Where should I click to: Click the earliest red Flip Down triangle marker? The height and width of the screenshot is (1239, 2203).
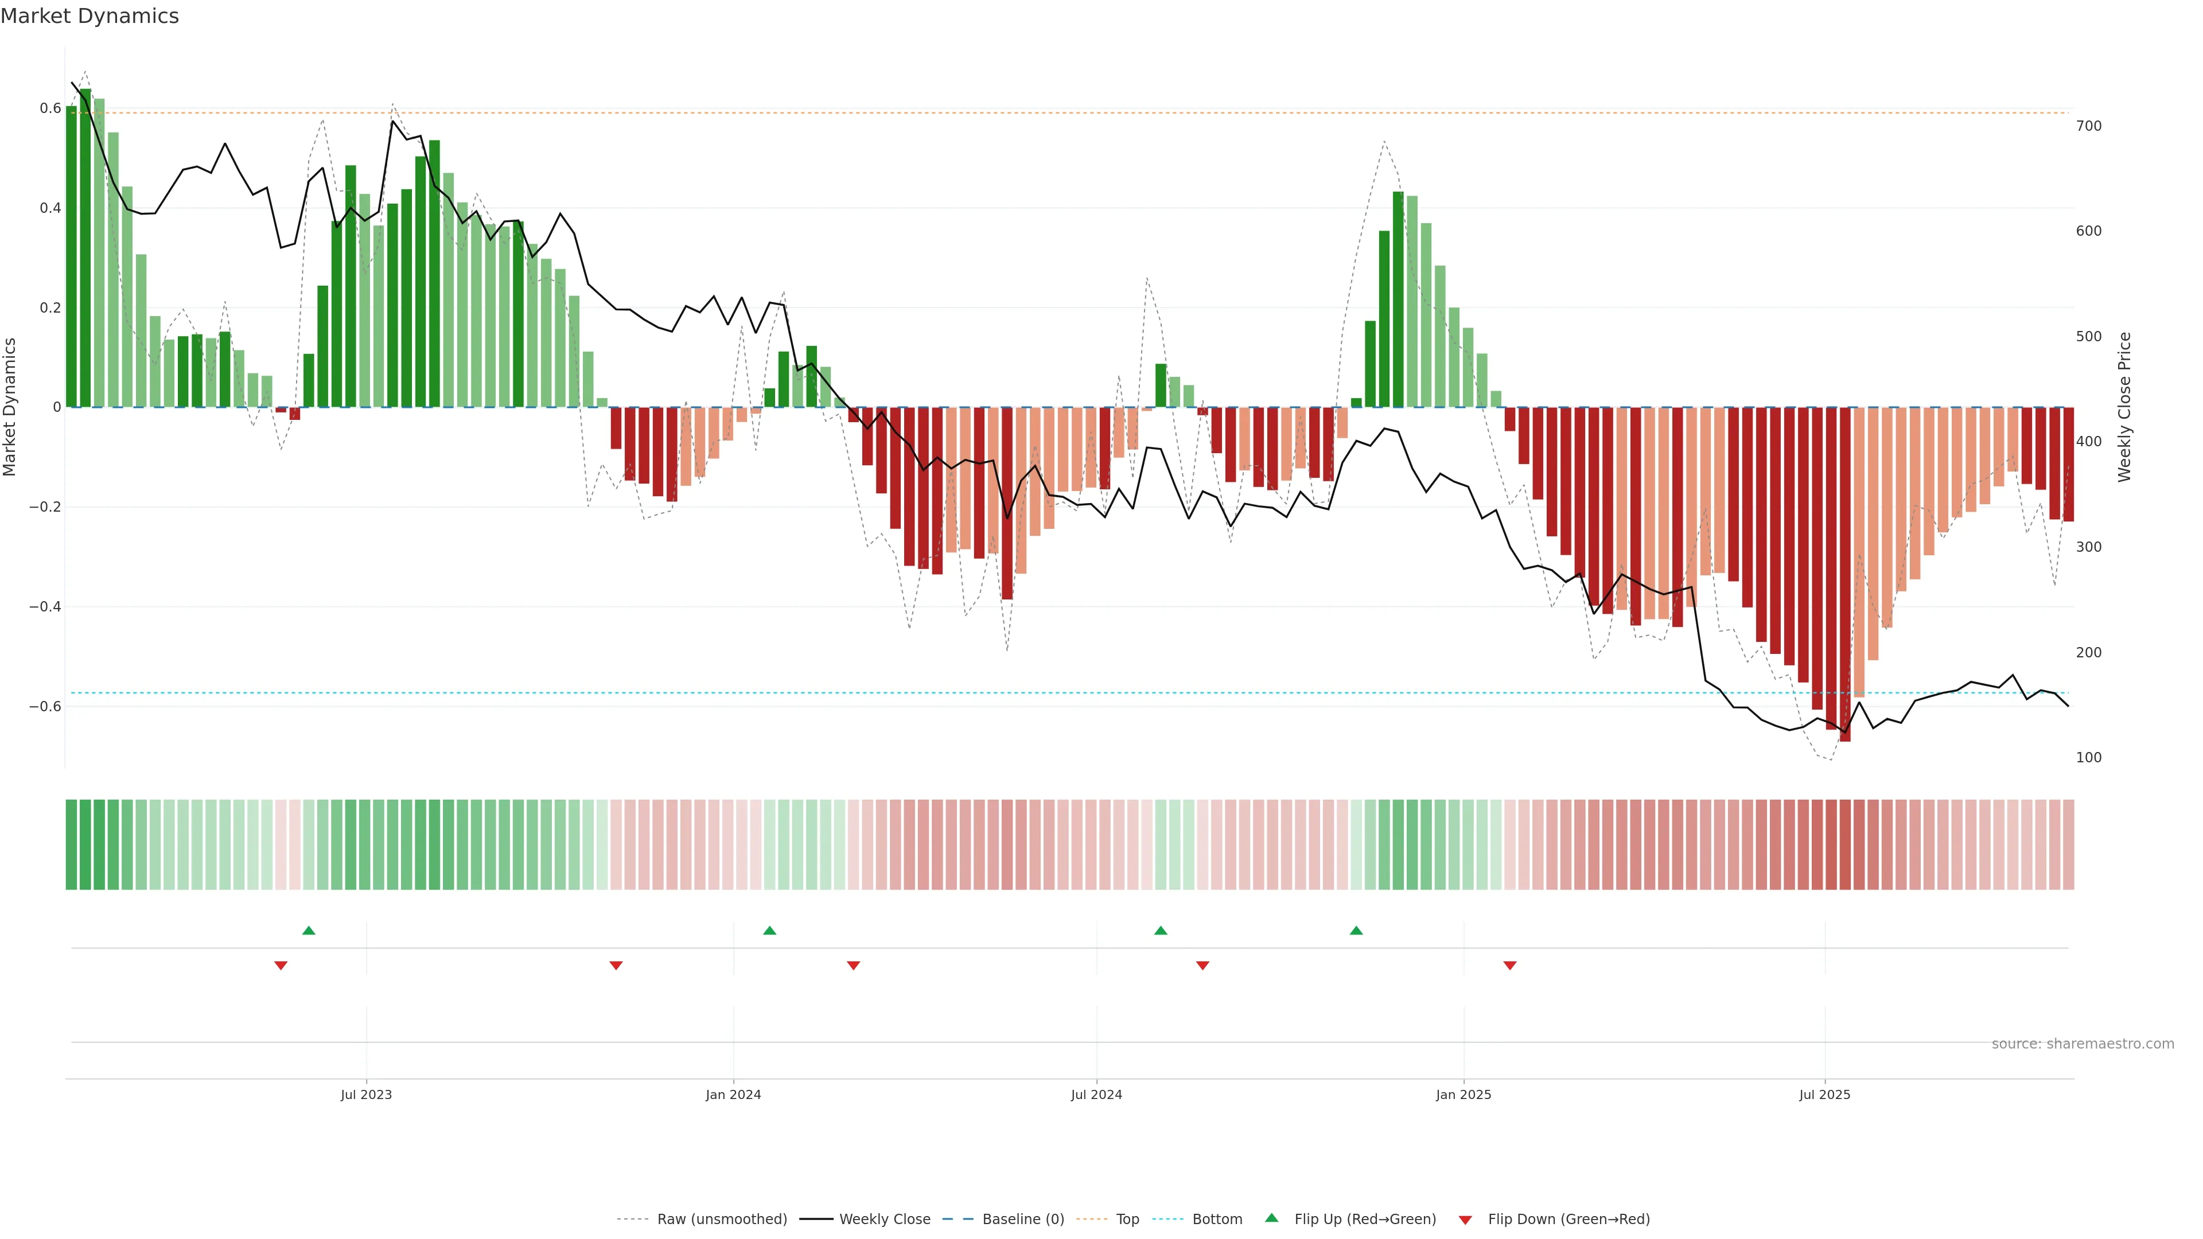[x=281, y=965]
